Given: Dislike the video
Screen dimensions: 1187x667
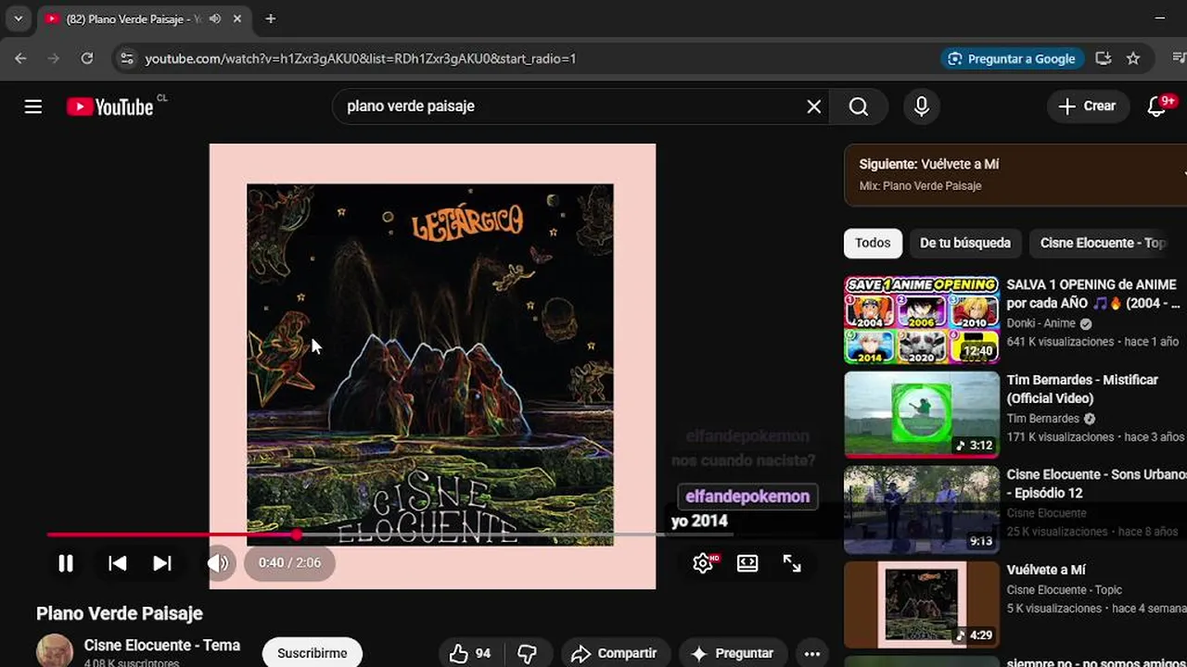Looking at the screenshot, I should click(x=527, y=653).
